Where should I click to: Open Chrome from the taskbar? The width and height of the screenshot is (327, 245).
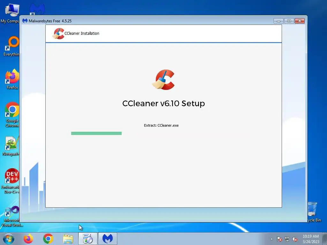click(48, 239)
